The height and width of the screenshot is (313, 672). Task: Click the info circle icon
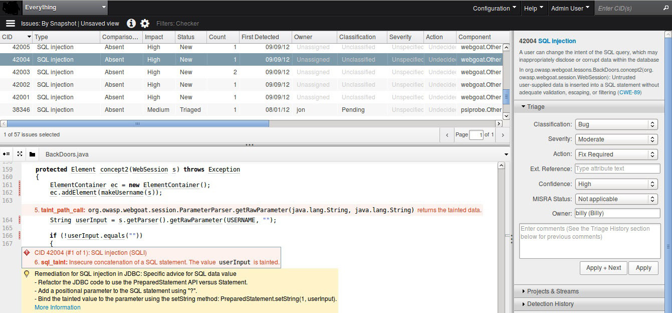[131, 23]
